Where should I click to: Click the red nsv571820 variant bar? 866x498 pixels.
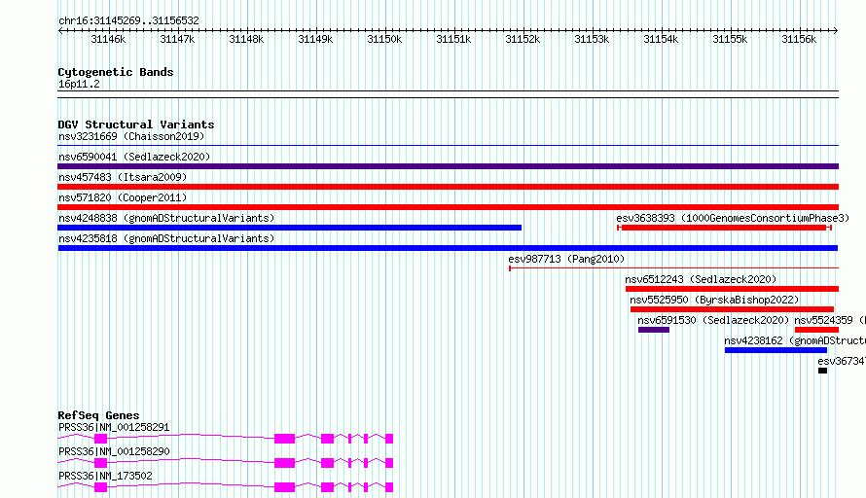[448, 207]
